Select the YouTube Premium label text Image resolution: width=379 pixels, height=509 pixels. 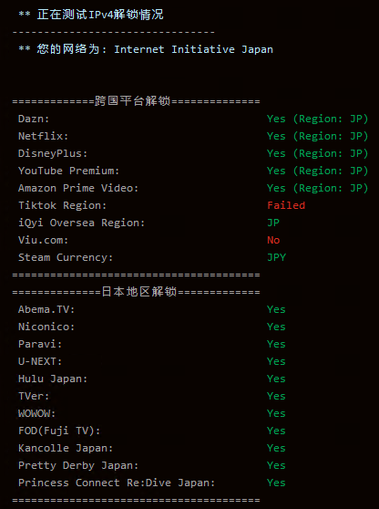pos(68,171)
